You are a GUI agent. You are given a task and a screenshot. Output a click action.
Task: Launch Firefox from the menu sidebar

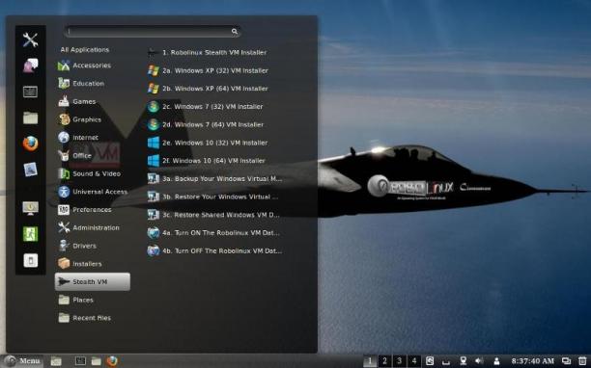30,144
